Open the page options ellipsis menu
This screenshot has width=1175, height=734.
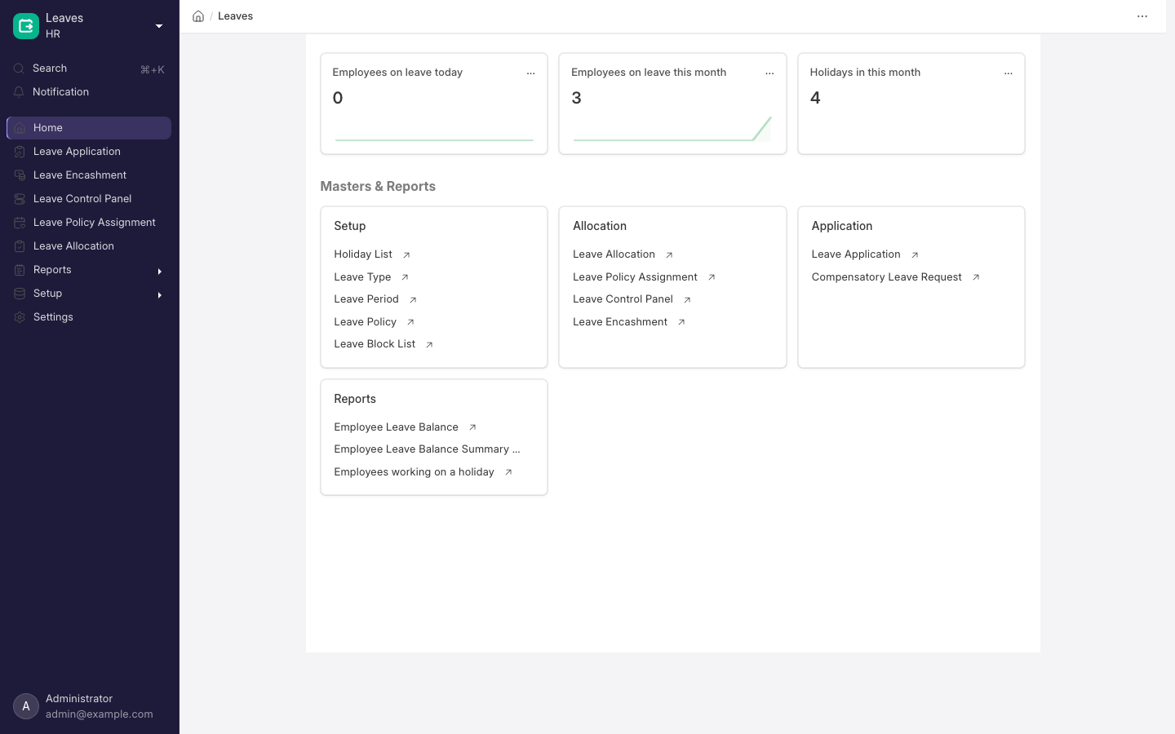(x=1142, y=16)
